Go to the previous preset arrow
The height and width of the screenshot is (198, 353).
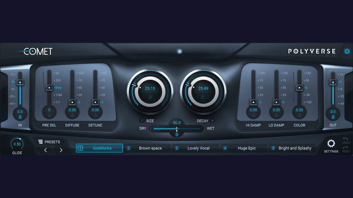[46, 150]
